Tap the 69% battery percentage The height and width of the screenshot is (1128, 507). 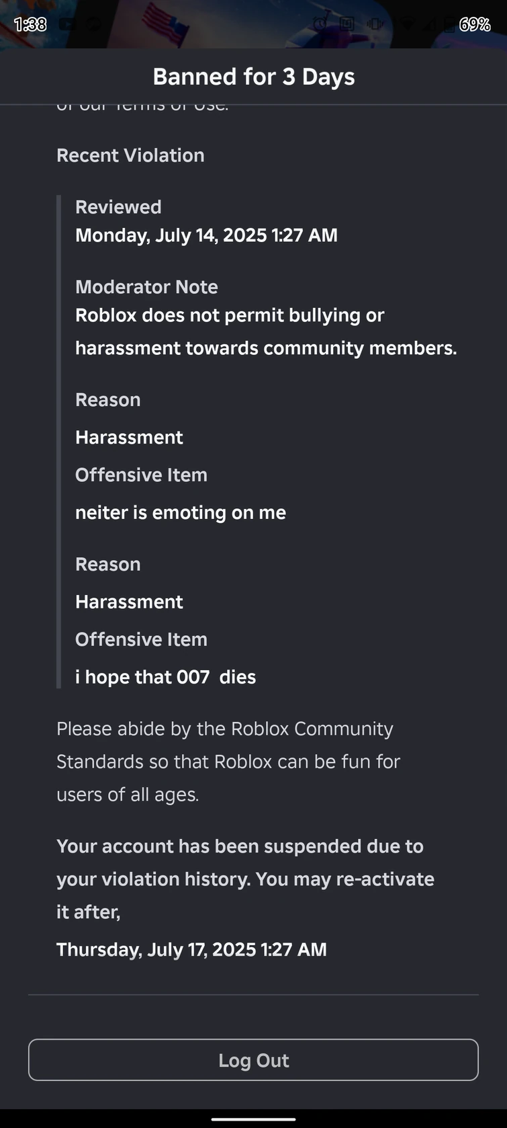coord(475,24)
